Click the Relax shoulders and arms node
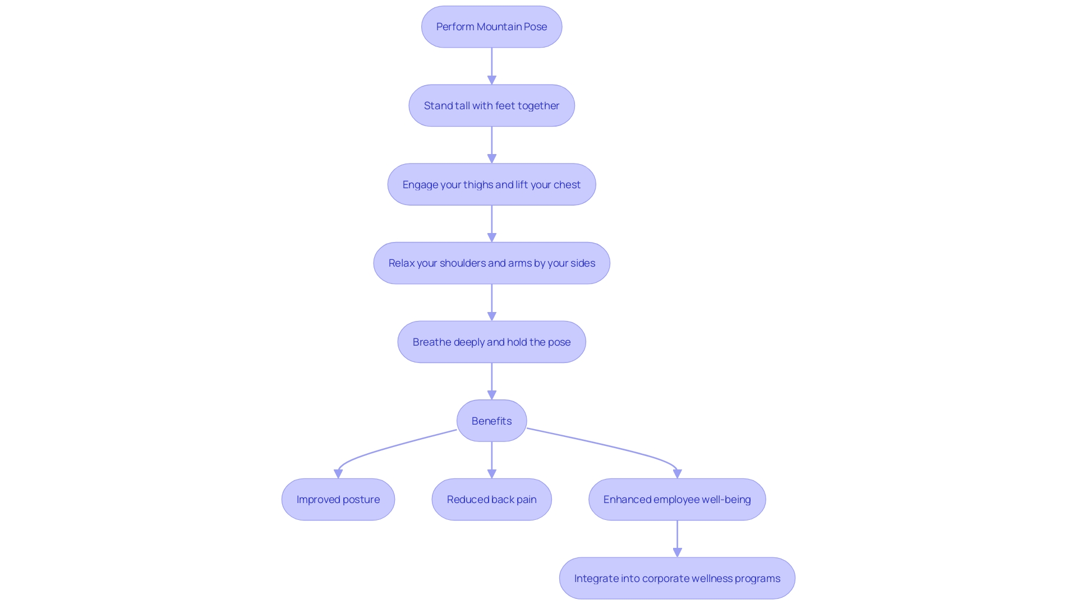Image resolution: width=1077 pixels, height=605 pixels. click(492, 263)
